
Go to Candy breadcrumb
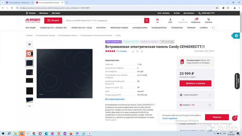118,36
